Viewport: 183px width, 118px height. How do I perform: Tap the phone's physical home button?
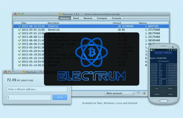click(164, 101)
